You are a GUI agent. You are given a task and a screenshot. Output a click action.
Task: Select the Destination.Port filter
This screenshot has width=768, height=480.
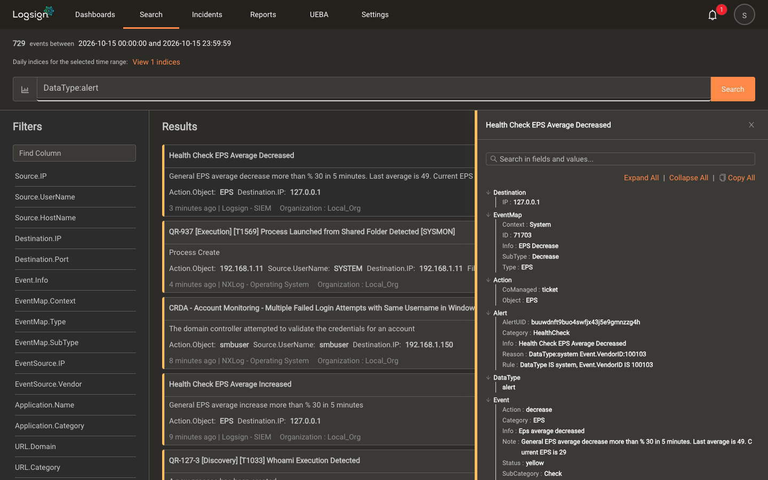coord(42,259)
